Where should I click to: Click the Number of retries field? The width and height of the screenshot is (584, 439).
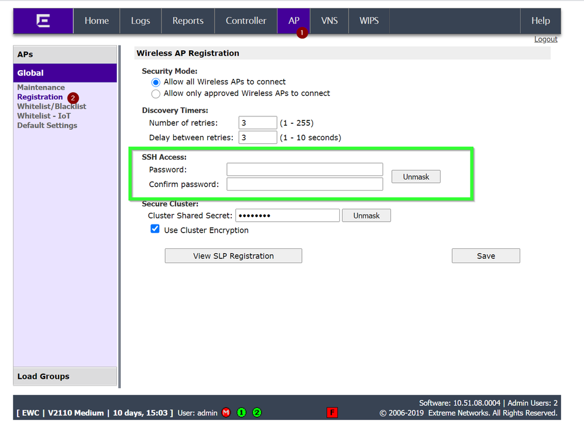click(257, 123)
